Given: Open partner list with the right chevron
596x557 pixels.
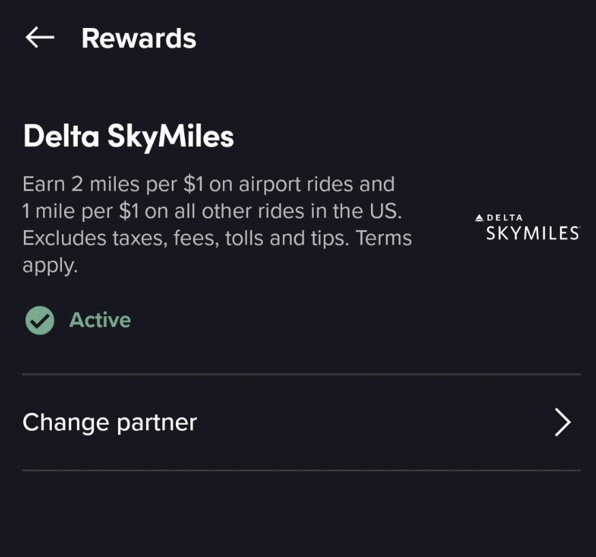Looking at the screenshot, I should 562,423.
